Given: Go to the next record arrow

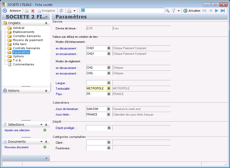Looking at the screenshot, I should click(x=217, y=11).
